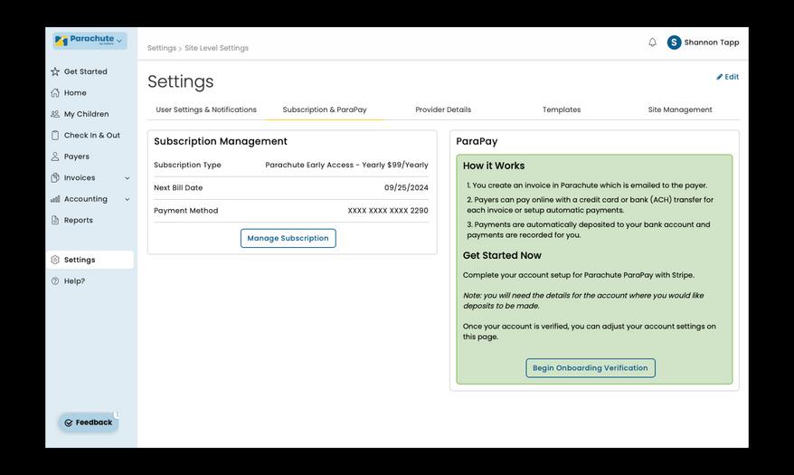Click the Invoices document icon
Screen dimensions: 794x475
tap(55, 177)
